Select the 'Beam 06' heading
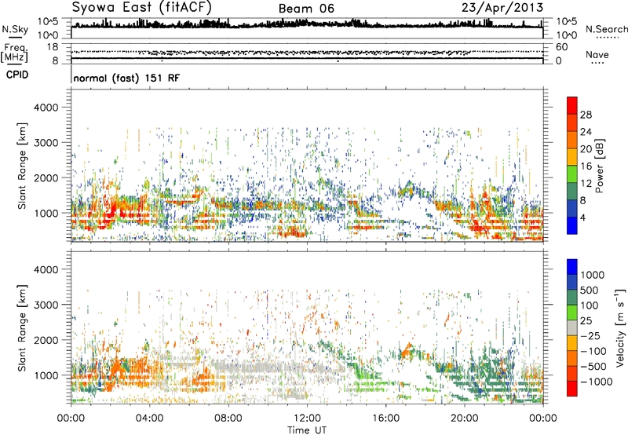Image resolution: width=628 pixels, height=435 pixels. [x=306, y=9]
